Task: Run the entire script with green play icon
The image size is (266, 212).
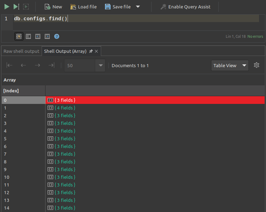Action: point(7,7)
